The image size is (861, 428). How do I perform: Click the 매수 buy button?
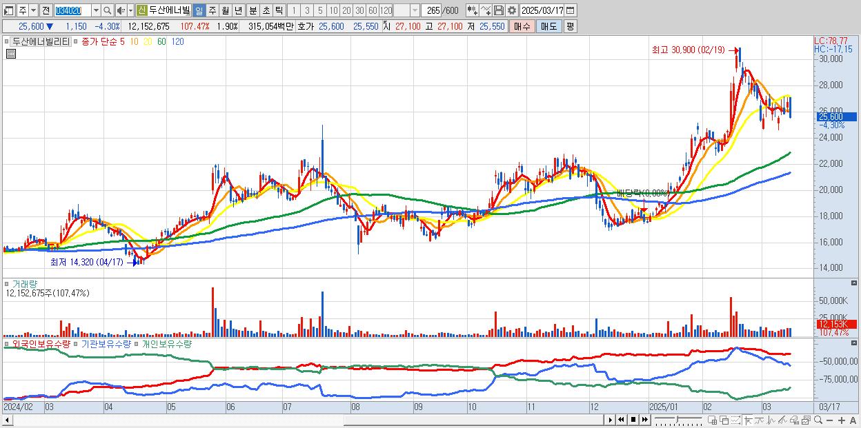point(522,26)
